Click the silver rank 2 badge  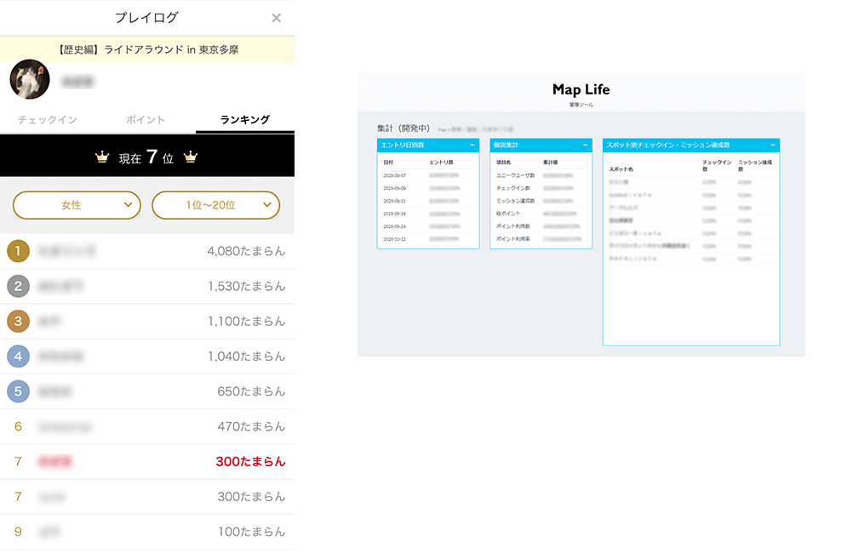pyautogui.click(x=19, y=287)
